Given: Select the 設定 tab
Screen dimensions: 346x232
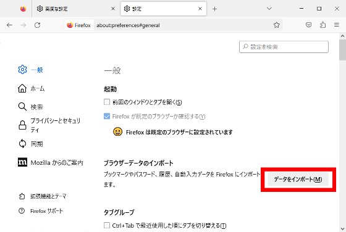Looking at the screenshot, I should pos(163,9).
